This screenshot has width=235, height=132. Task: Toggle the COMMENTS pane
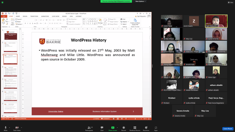[105, 119]
